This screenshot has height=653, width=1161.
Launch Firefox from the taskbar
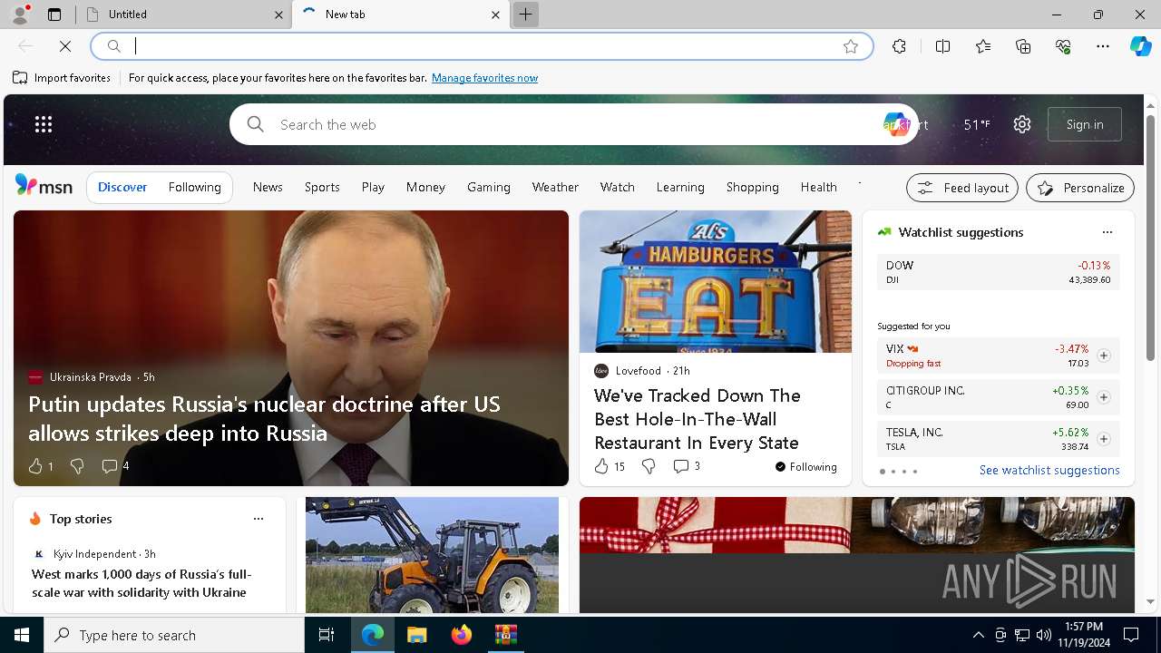461,635
